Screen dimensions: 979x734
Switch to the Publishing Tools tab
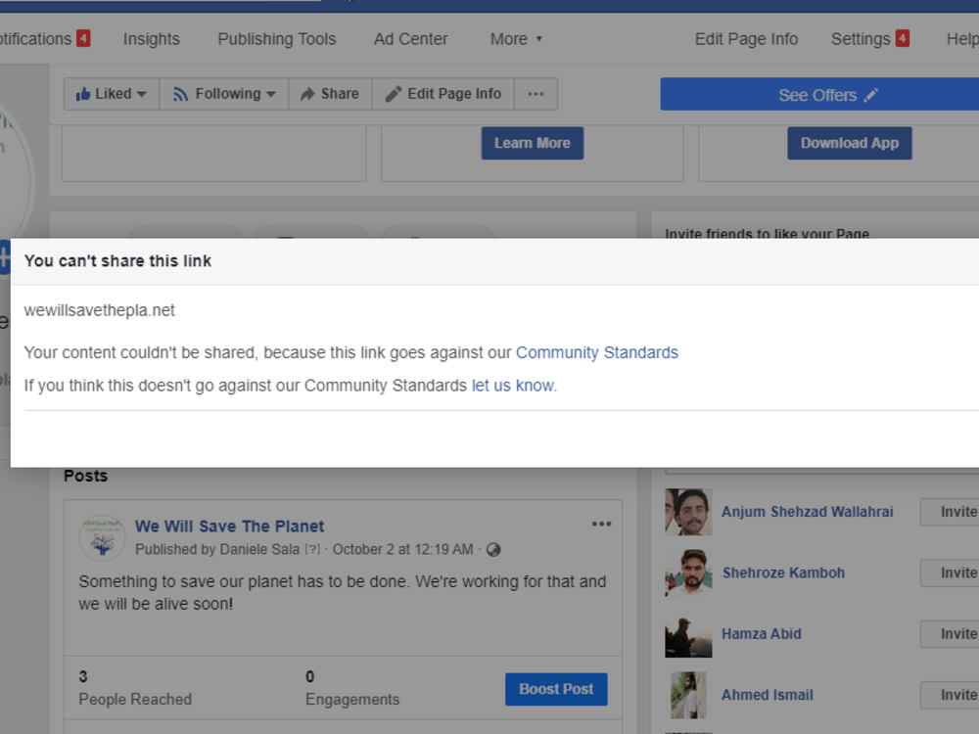276,39
